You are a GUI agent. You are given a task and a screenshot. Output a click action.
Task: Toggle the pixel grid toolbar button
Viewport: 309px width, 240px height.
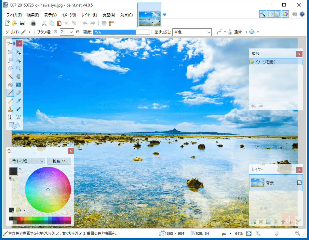point(104,23)
